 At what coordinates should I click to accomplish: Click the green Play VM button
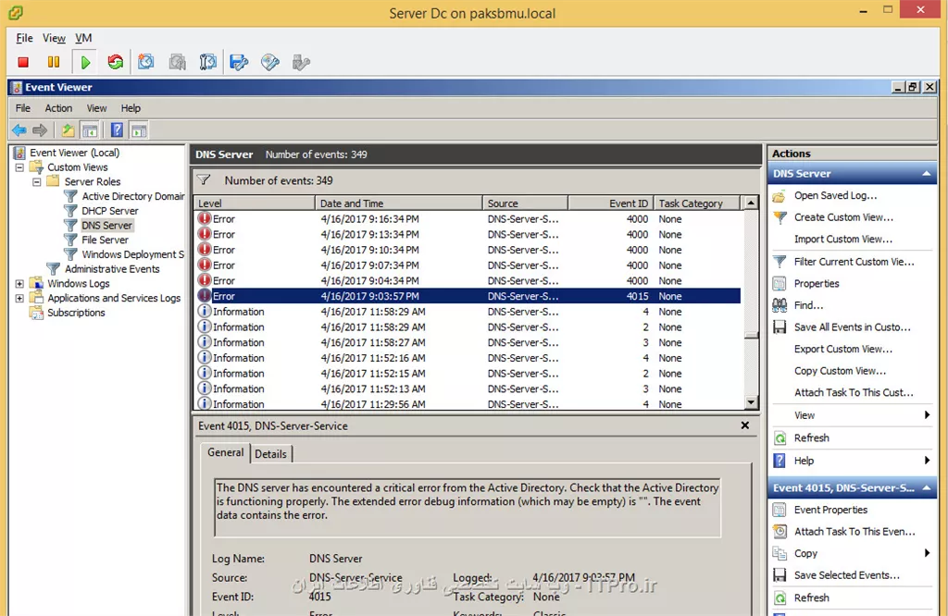[85, 62]
